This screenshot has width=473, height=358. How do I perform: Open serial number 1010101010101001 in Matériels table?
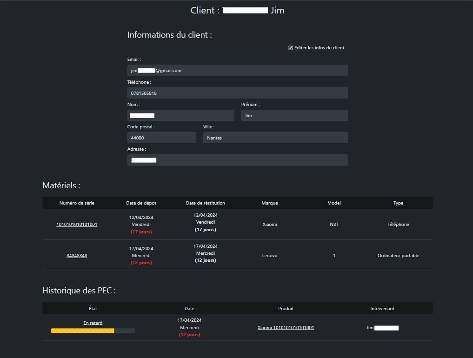click(x=77, y=225)
